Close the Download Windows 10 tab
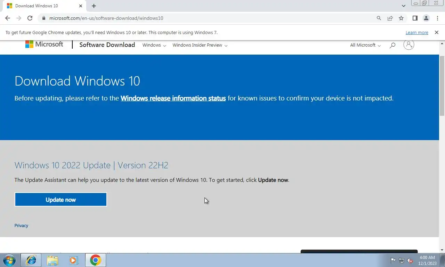The image size is (445, 267). (81, 6)
